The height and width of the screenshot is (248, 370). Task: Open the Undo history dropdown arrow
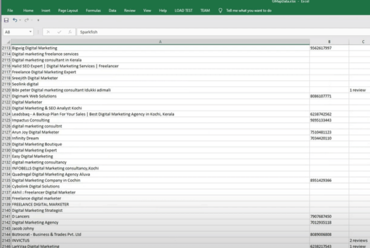[20, 20]
